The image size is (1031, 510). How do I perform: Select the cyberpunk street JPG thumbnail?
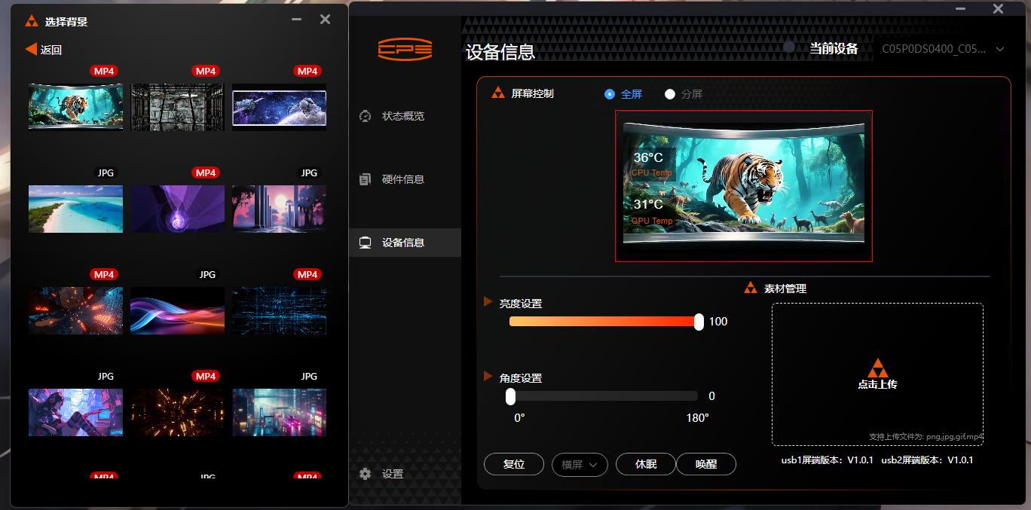tap(280, 412)
